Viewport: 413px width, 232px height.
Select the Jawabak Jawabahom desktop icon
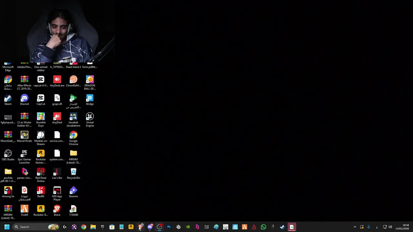[73, 120]
